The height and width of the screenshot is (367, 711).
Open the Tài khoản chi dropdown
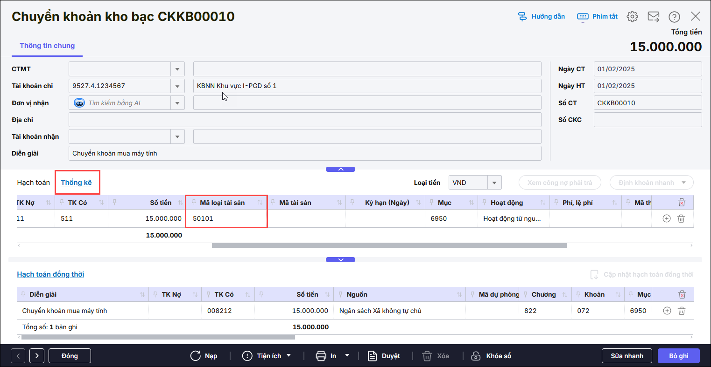(x=177, y=86)
